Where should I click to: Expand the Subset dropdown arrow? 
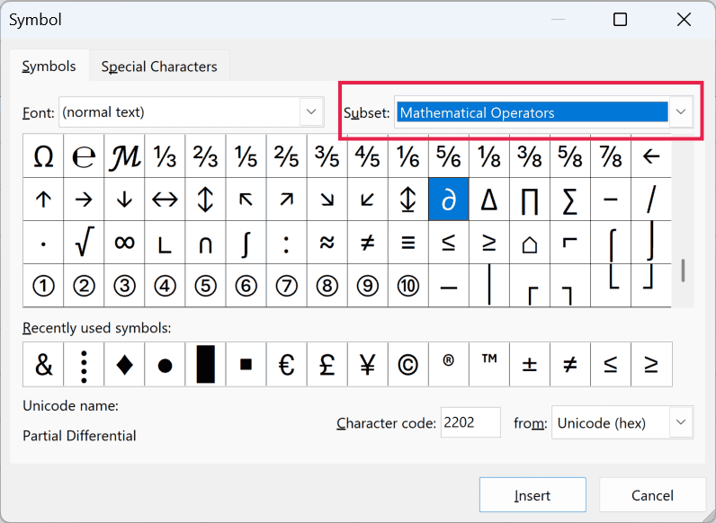click(x=681, y=111)
